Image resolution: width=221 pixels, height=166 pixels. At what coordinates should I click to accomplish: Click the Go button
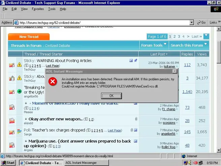tap(201, 23)
